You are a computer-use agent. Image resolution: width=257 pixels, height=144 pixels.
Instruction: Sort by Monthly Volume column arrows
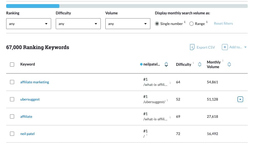(229, 64)
